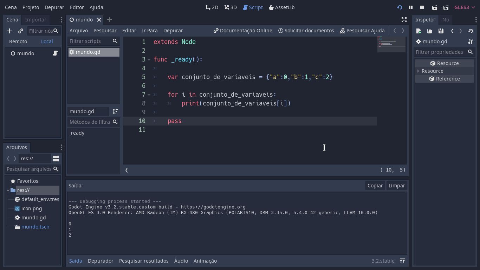This screenshot has height=270, width=480.
Task: Open Inspector object properties tools
Action: 471,41
